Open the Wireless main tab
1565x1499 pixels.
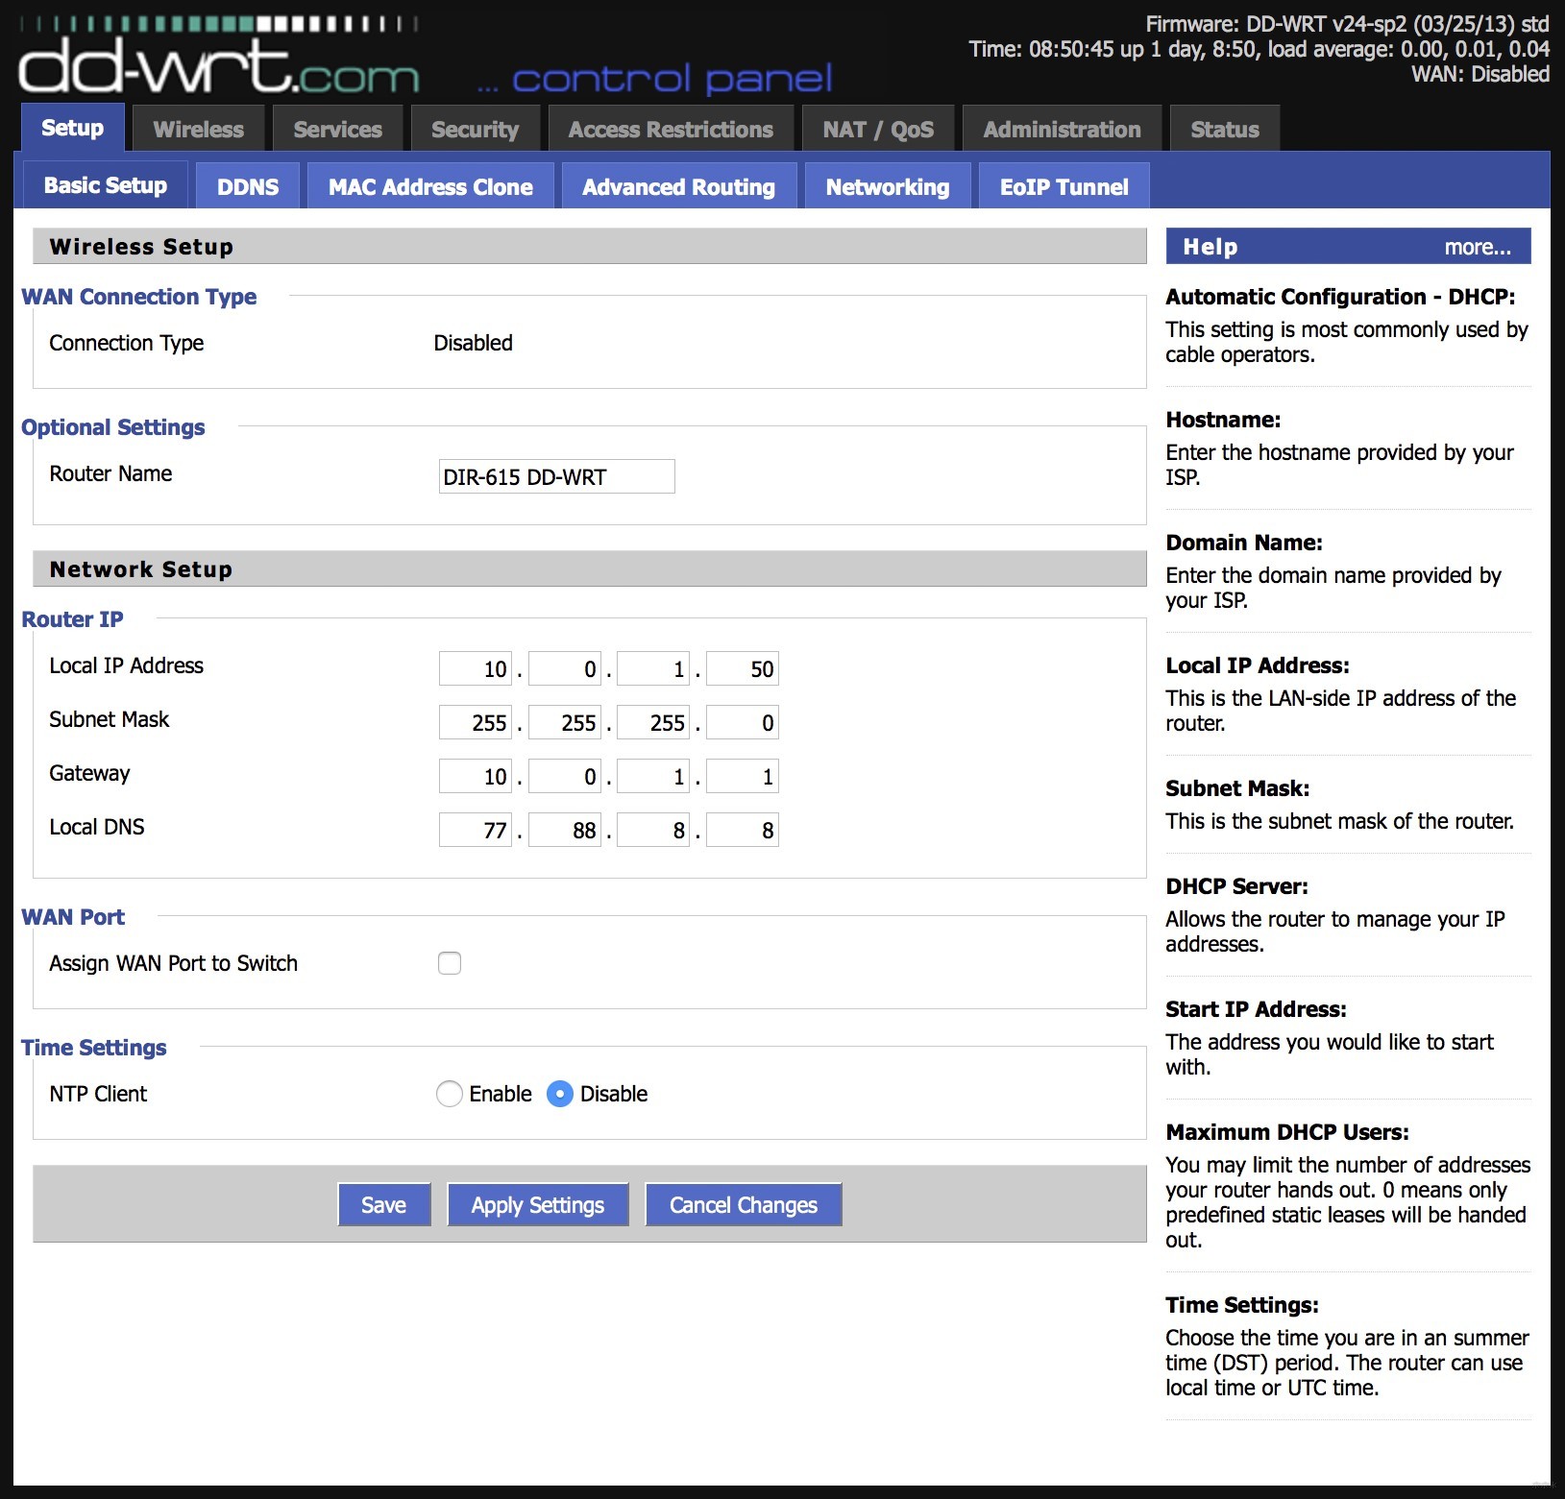[x=199, y=129]
